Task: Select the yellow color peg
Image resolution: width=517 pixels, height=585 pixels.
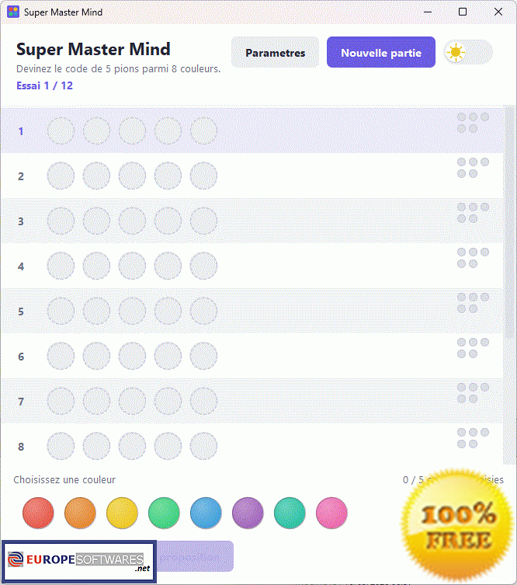Action: (122, 513)
